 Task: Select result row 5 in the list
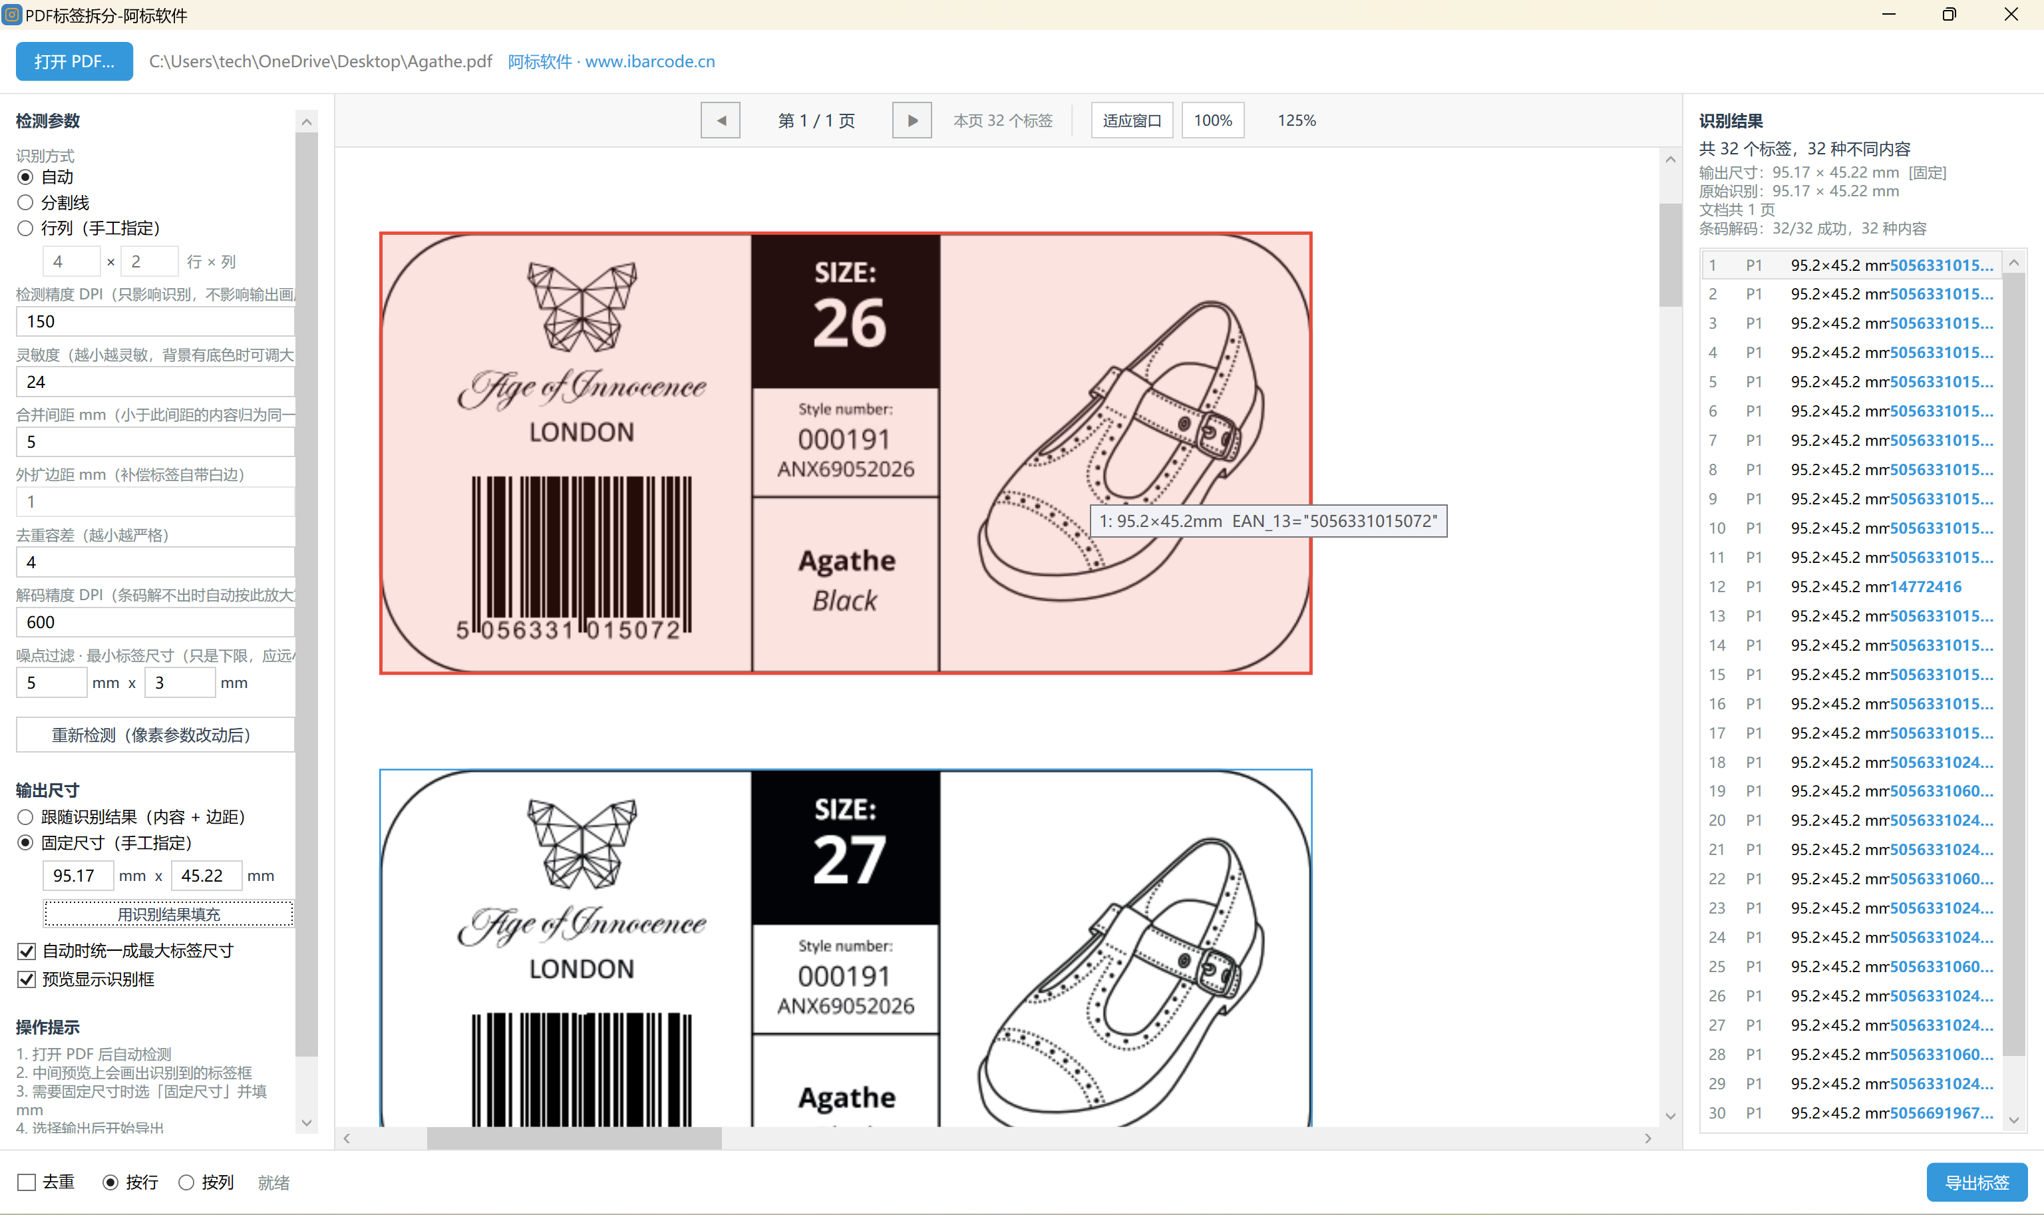point(1851,381)
